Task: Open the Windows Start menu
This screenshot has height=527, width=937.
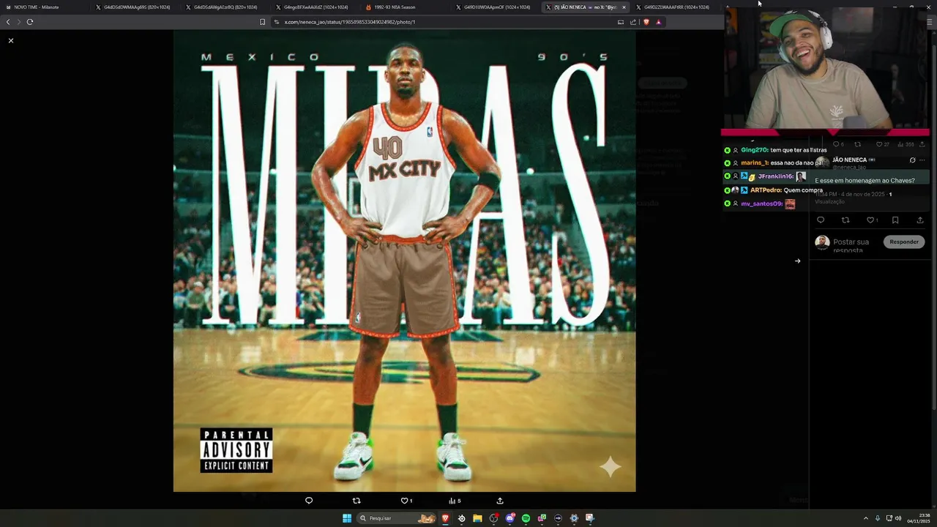Action: pos(347,518)
